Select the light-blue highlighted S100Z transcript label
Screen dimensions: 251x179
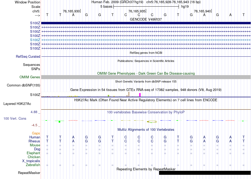click(35, 40)
